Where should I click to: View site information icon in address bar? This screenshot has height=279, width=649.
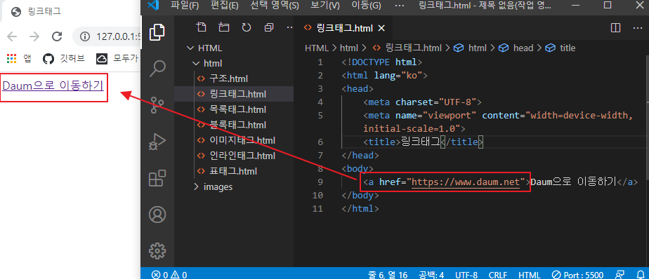click(x=85, y=36)
